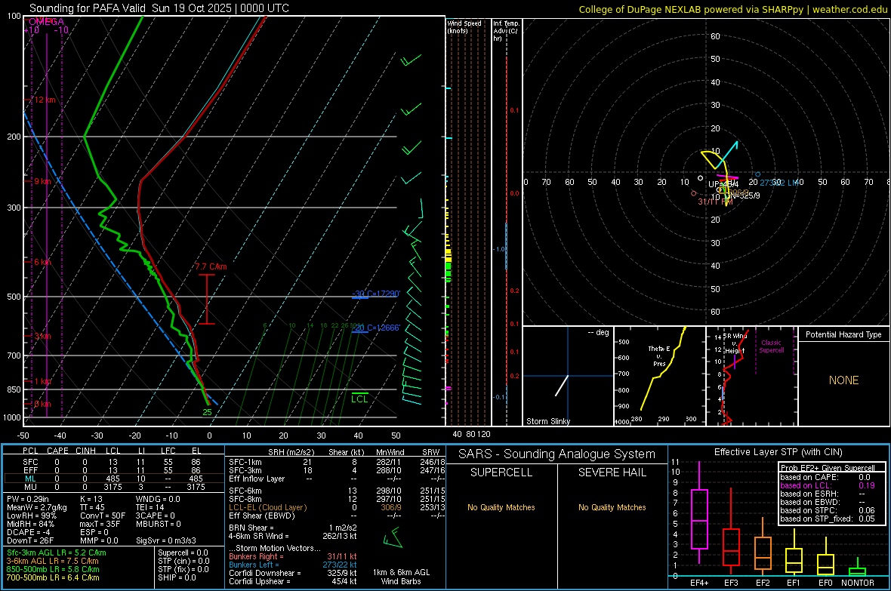Click the 'SigSvr = 0 m3/s3' value

[166, 541]
